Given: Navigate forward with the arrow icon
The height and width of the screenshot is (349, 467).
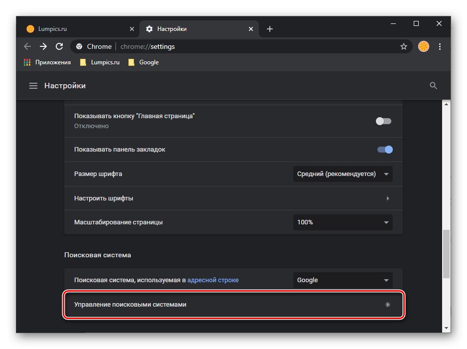Looking at the screenshot, I should point(43,46).
